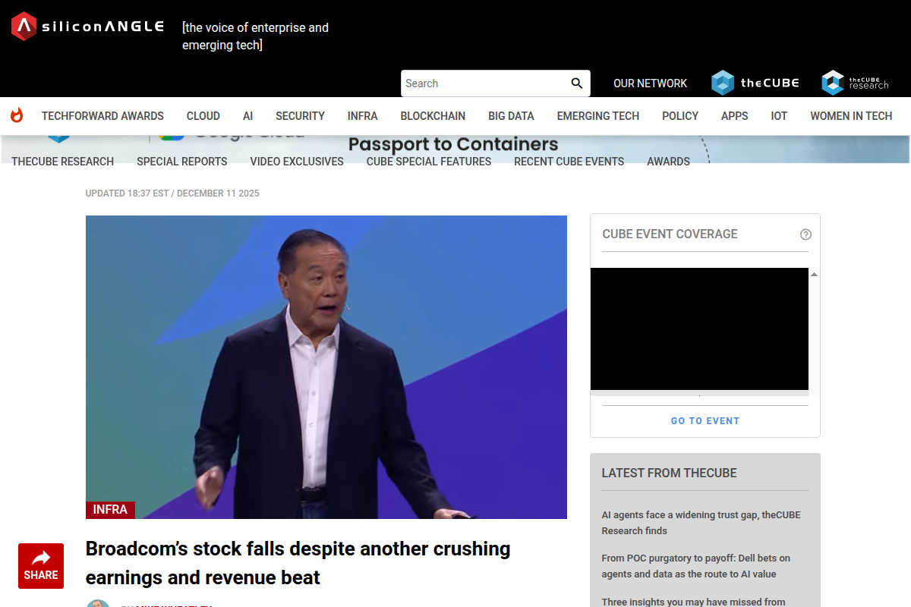Open the SPECIAL REPORTS tab
This screenshot has height=607, width=911.
click(182, 162)
